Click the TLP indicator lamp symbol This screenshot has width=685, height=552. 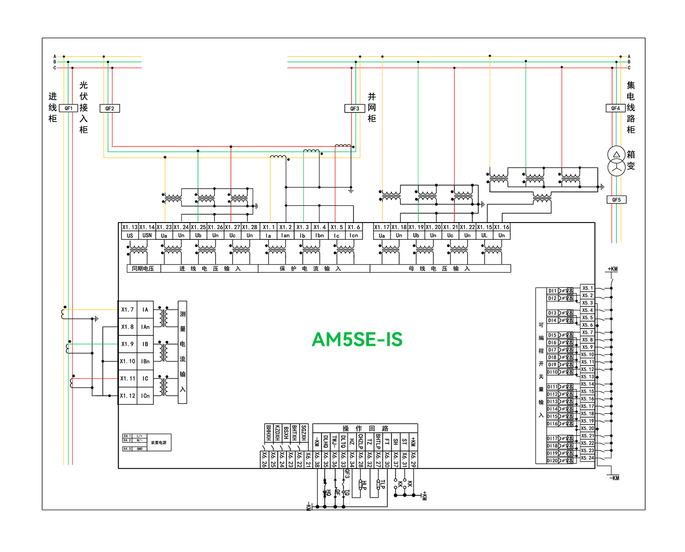click(x=379, y=485)
